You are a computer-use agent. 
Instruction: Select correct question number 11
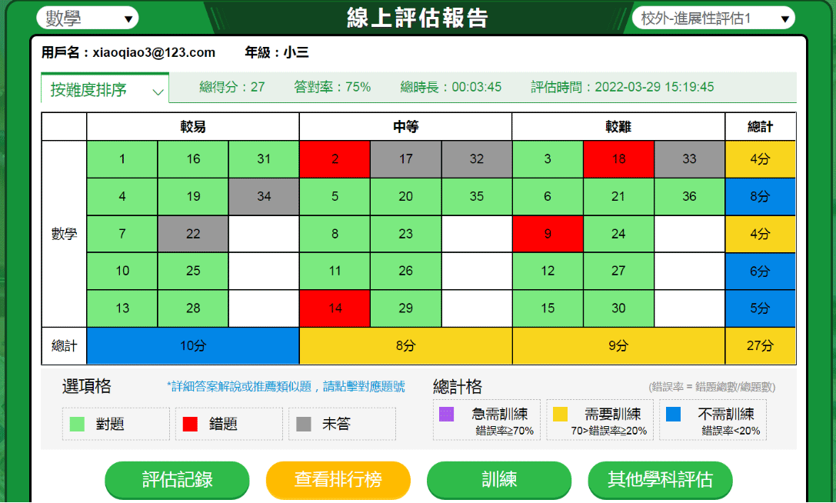pos(335,271)
